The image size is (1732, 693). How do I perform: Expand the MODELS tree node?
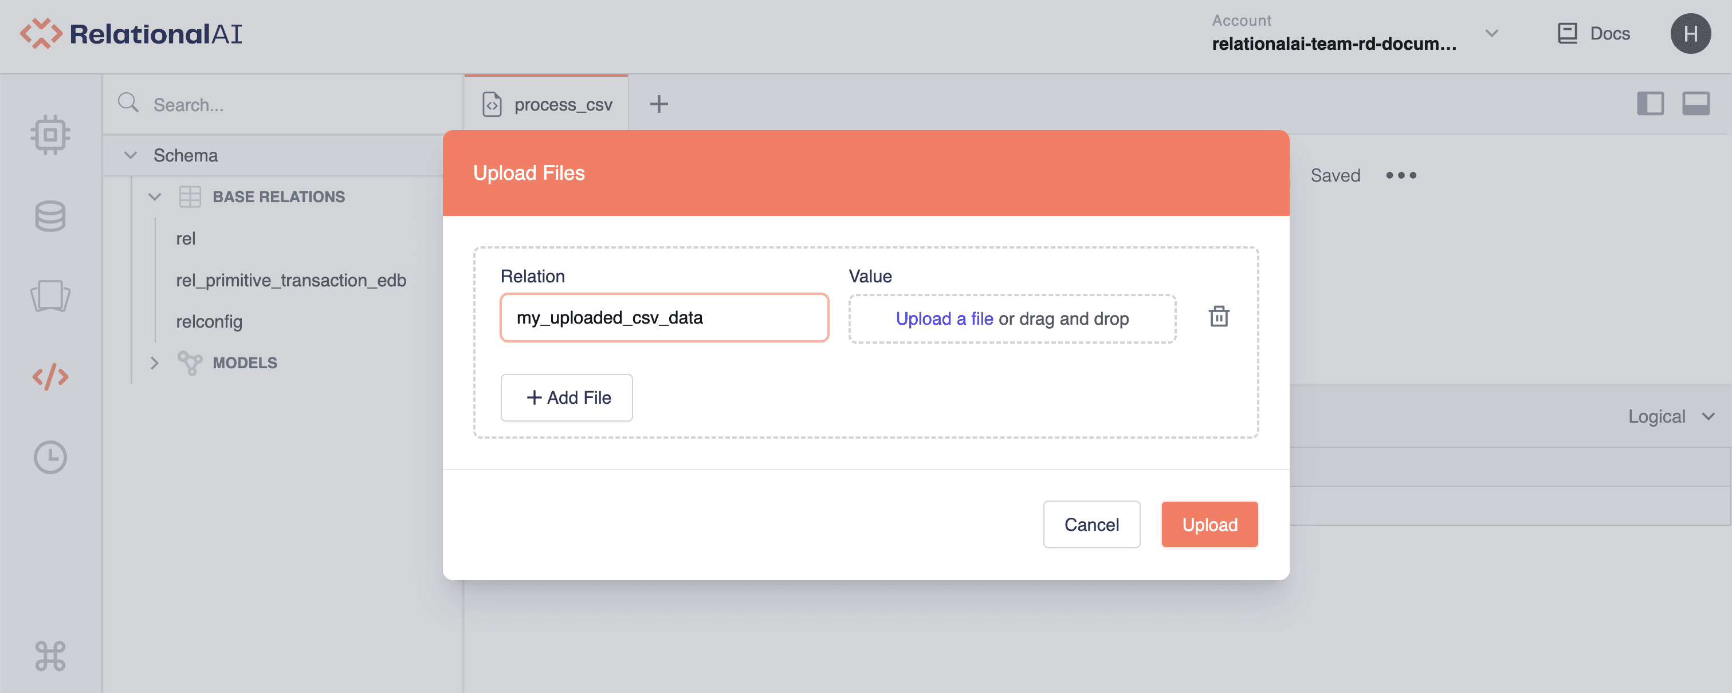coord(155,363)
